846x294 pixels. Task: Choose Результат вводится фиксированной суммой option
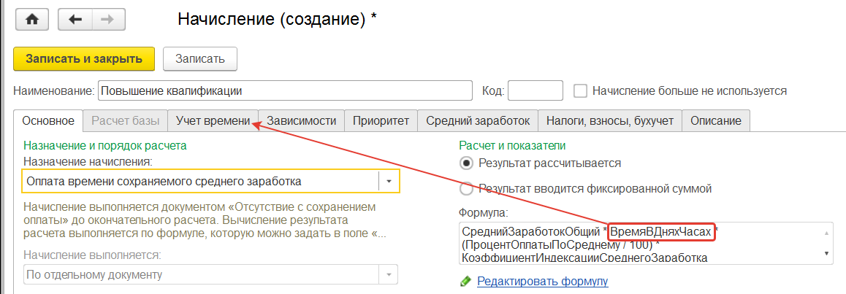(x=466, y=189)
